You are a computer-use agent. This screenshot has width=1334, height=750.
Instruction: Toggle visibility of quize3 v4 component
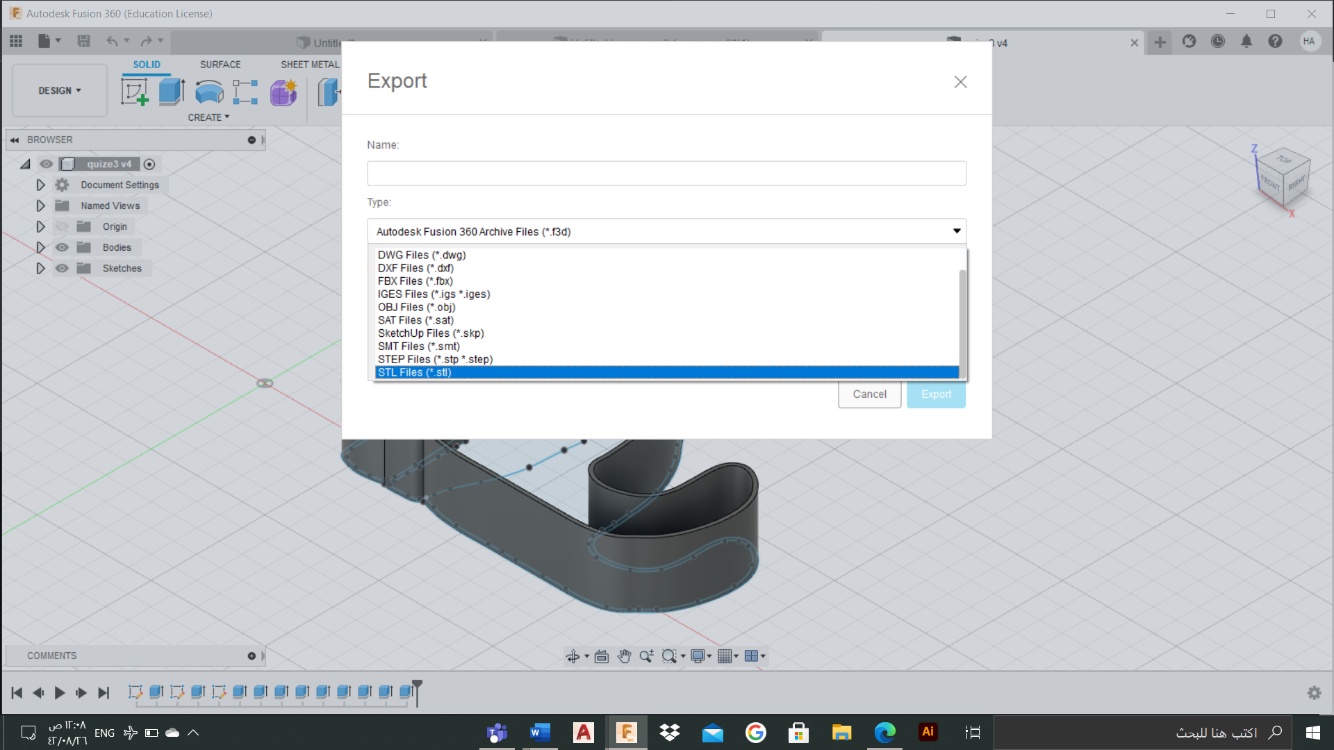(x=46, y=165)
